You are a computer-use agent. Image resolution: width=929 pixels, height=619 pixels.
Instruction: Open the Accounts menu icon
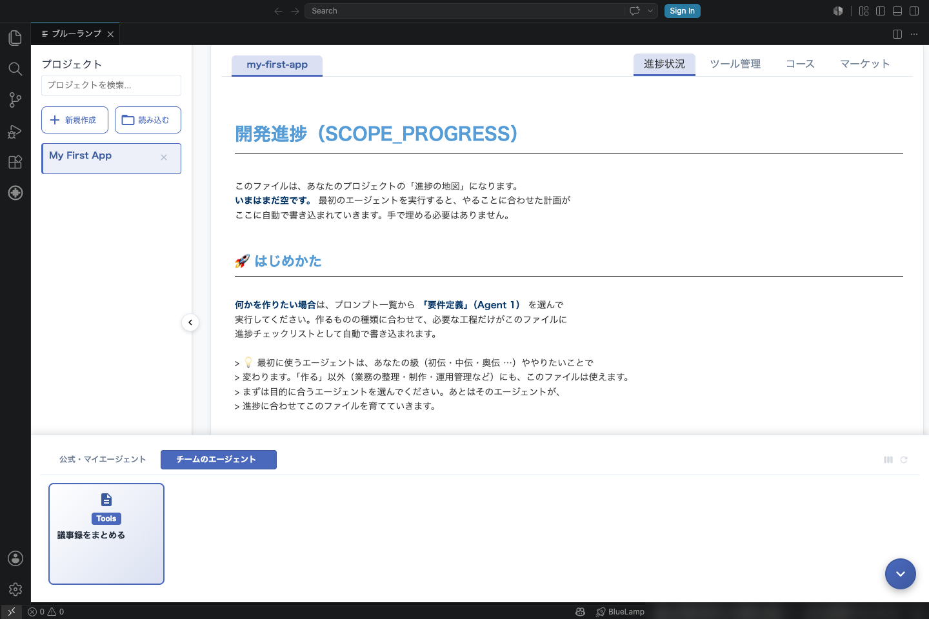15,558
